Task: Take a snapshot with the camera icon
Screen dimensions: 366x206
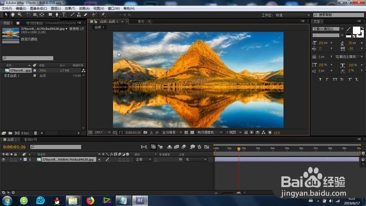Action: pos(145,132)
